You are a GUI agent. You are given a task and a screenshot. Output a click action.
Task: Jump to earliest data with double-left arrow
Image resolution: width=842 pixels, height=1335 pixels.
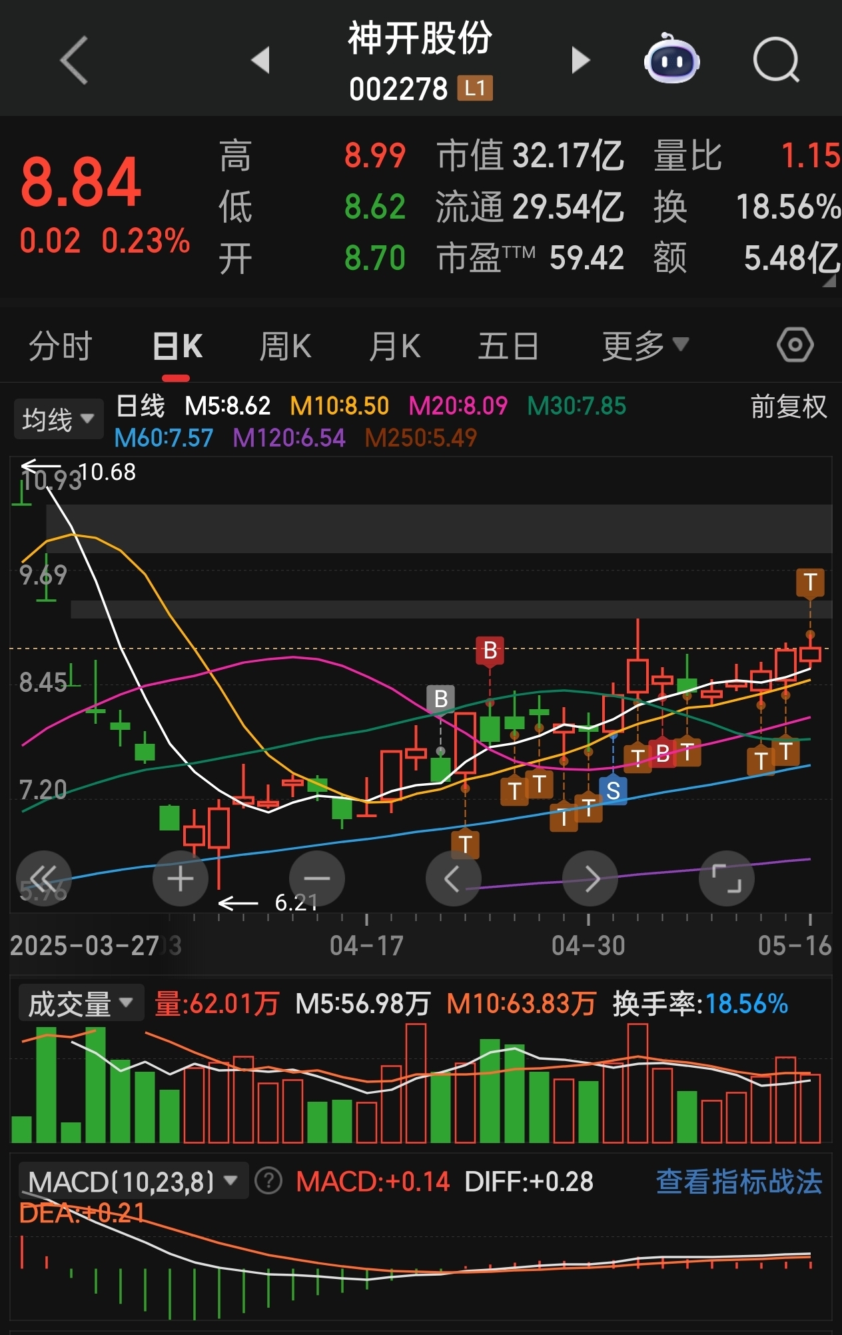click(44, 878)
